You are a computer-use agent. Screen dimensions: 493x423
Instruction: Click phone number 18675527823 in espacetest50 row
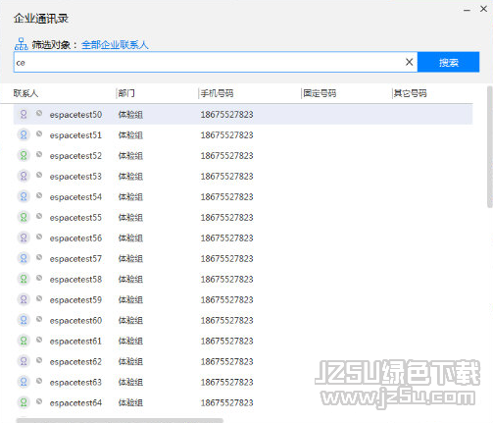click(x=227, y=115)
